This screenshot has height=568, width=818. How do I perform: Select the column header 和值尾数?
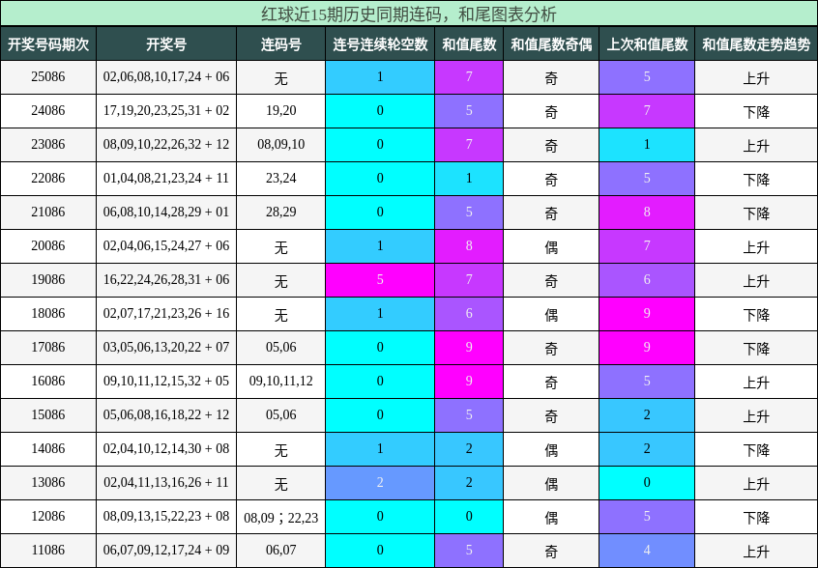[469, 44]
